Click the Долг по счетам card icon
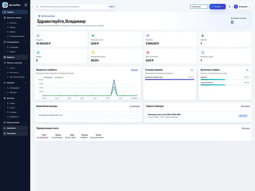 148,52
